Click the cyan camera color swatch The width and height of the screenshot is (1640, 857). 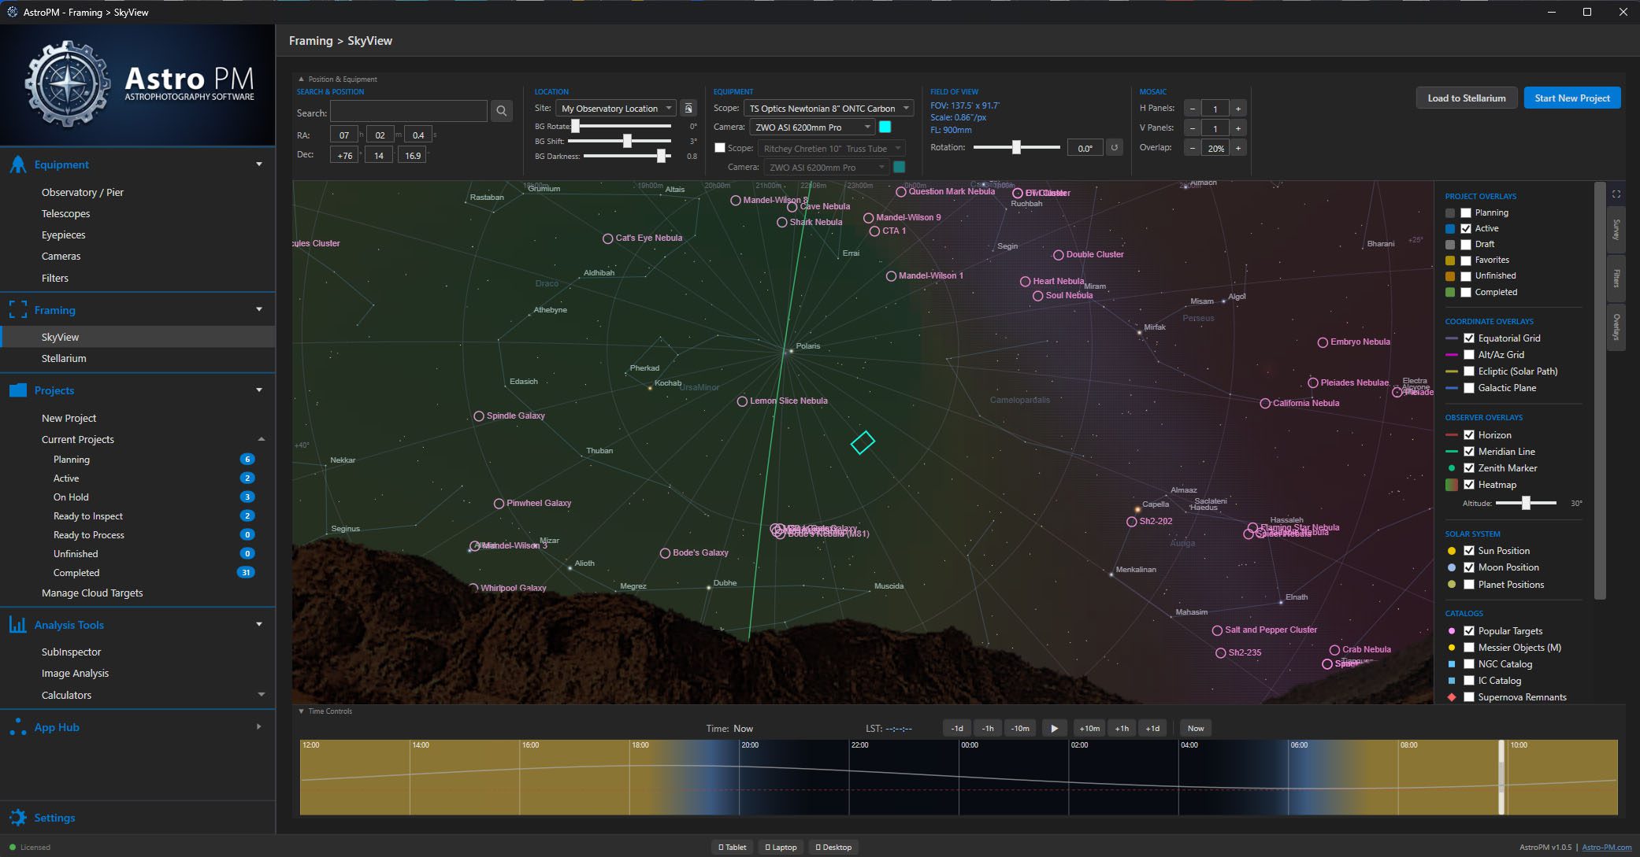click(885, 127)
